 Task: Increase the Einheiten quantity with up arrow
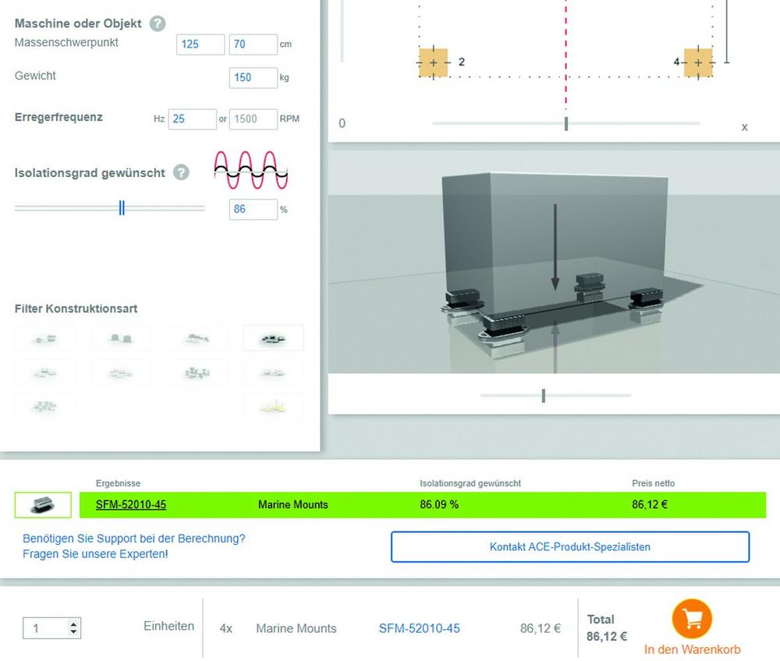pos(73,624)
